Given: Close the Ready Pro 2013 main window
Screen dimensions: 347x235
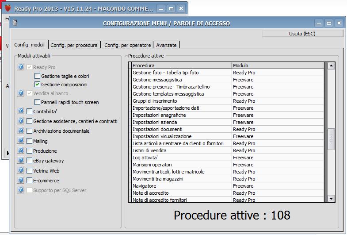Looking at the screenshot, I should pos(181,9).
